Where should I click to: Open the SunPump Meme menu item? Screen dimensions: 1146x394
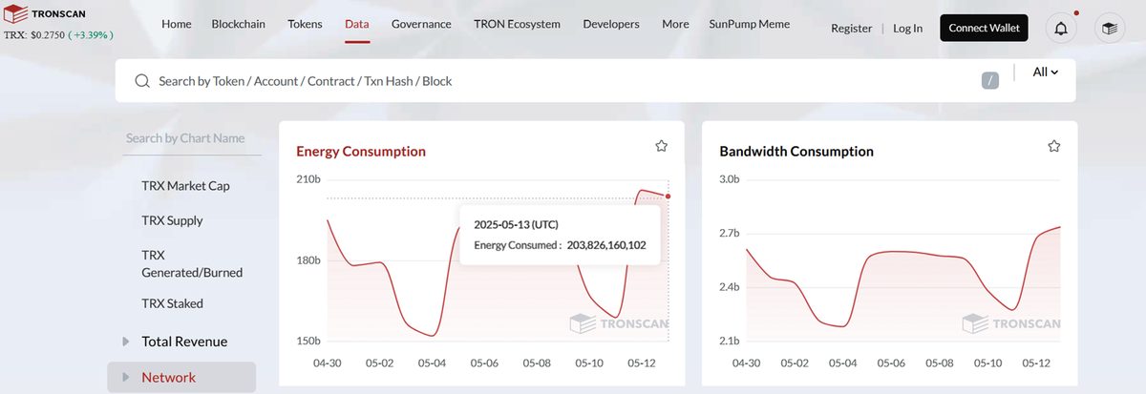pyautogui.click(x=750, y=24)
